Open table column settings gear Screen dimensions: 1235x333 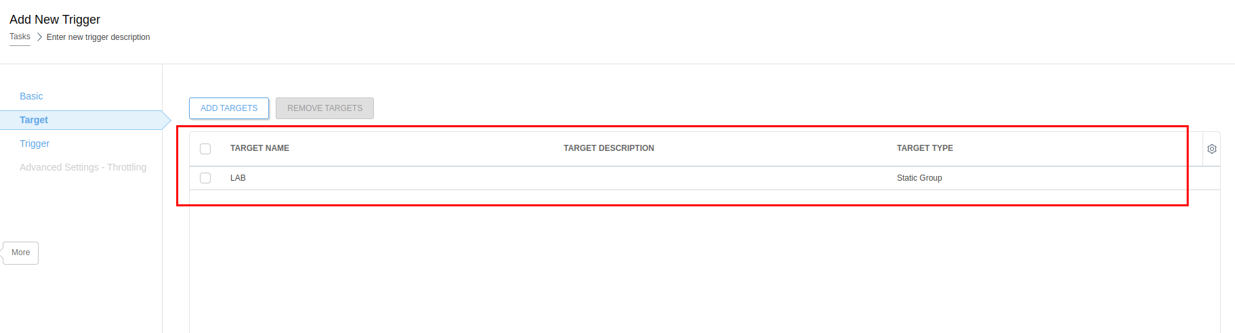pos(1212,149)
